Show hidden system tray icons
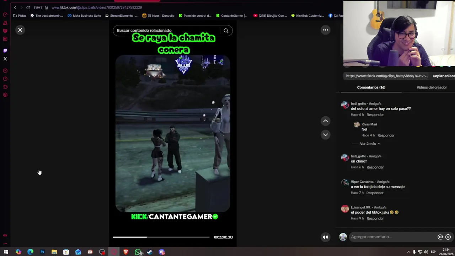Image resolution: width=455 pixels, height=256 pixels. pos(408,252)
